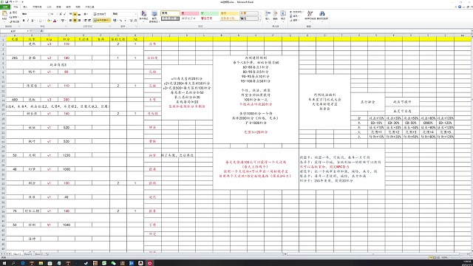Apply the red Font Color letter A

(x=55, y=21)
